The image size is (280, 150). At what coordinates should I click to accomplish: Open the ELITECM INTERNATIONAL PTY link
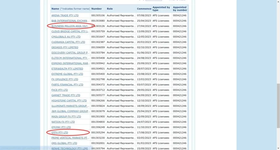(70, 58)
